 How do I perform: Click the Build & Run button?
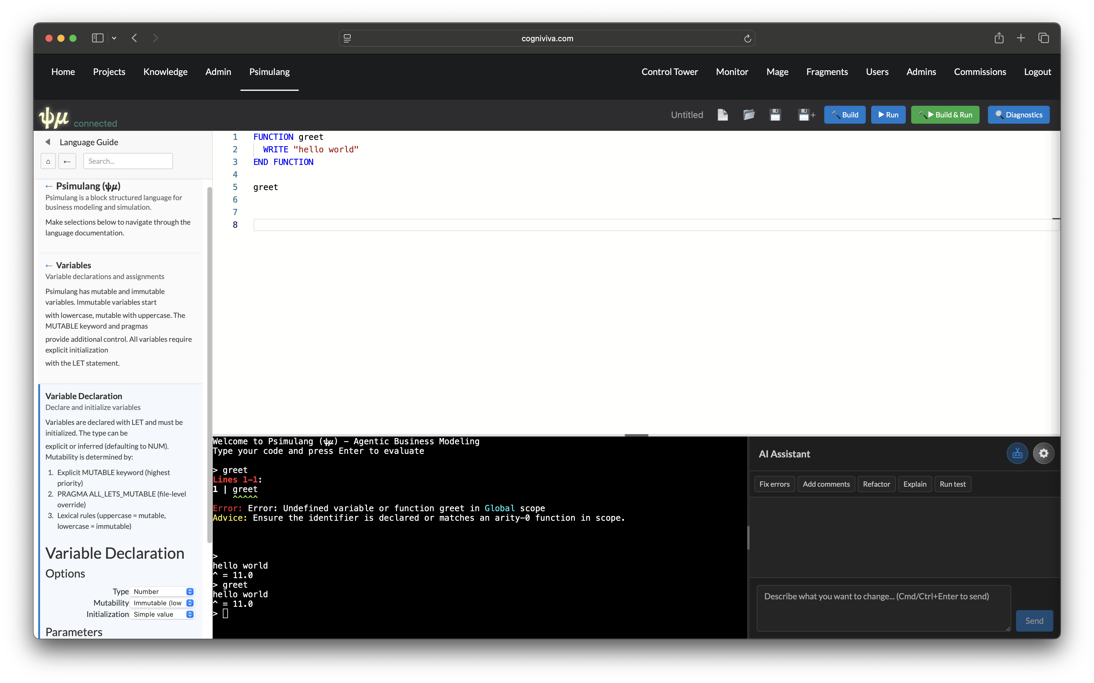click(x=945, y=115)
